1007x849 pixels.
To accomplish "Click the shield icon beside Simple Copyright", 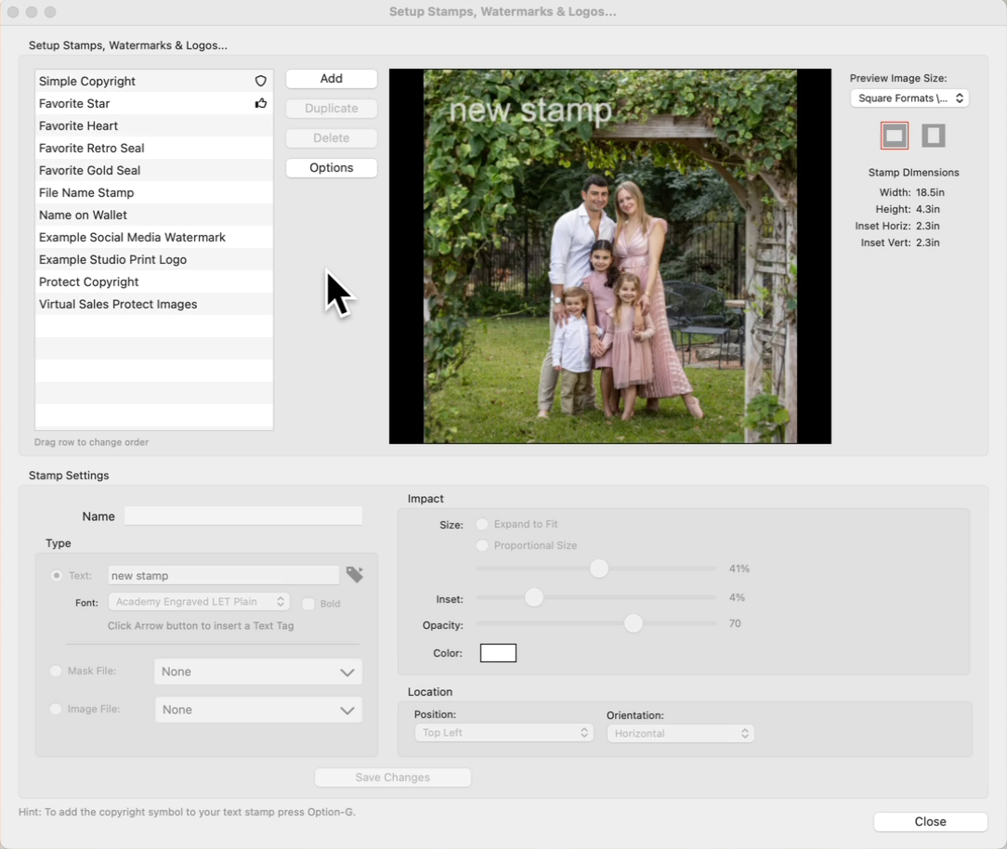I will pos(261,82).
